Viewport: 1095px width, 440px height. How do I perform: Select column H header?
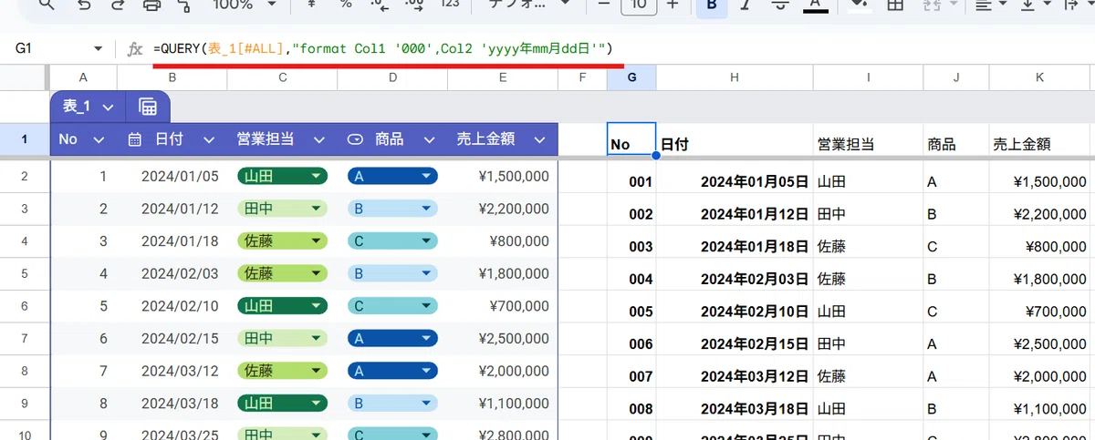click(735, 77)
